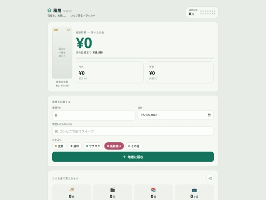Screen dimensions: 266x200
Task: Click the streak counter 0日 badge
Action: pyautogui.click(x=202, y=12)
